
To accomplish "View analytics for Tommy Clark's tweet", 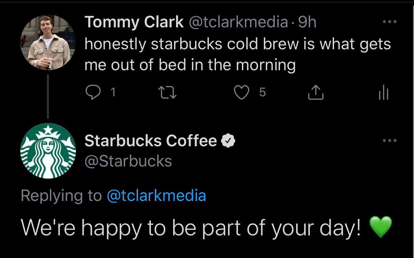I will pos(384,92).
